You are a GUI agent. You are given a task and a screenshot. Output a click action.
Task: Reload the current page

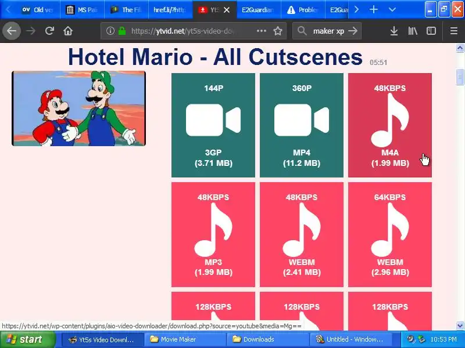49,31
